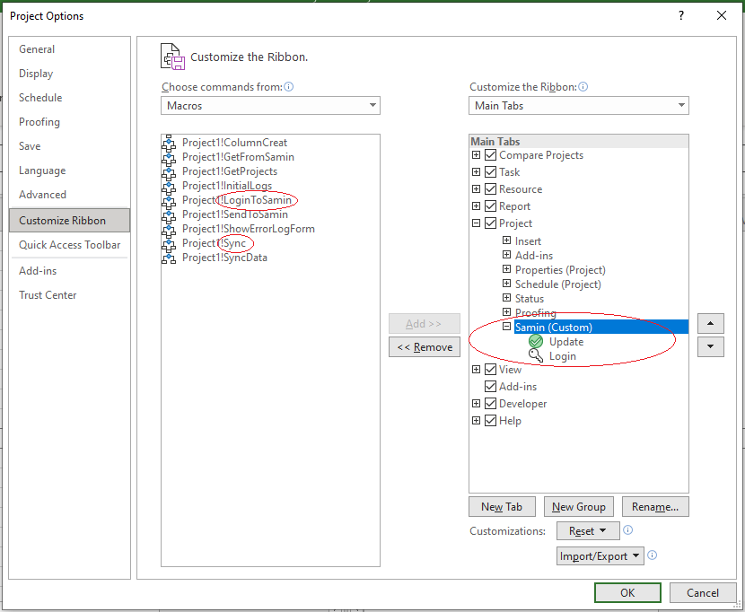The height and width of the screenshot is (612, 745).
Task: Click the Move Up arrow button
Action: [x=710, y=324]
